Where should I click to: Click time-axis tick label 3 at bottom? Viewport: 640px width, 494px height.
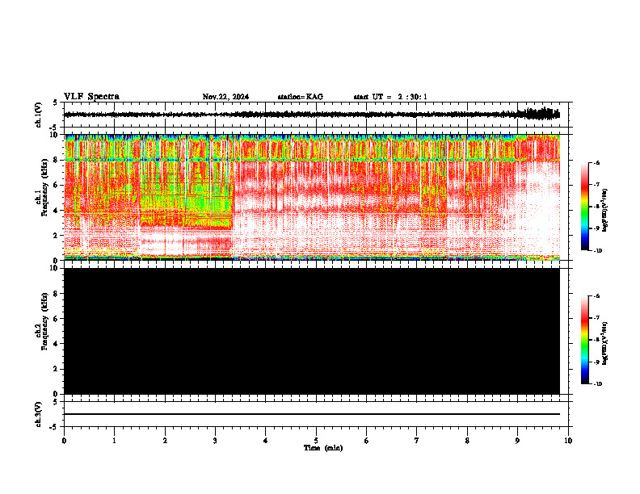click(x=215, y=441)
